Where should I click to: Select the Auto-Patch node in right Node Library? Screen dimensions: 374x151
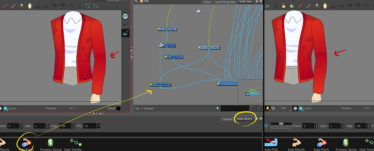pos(321,145)
